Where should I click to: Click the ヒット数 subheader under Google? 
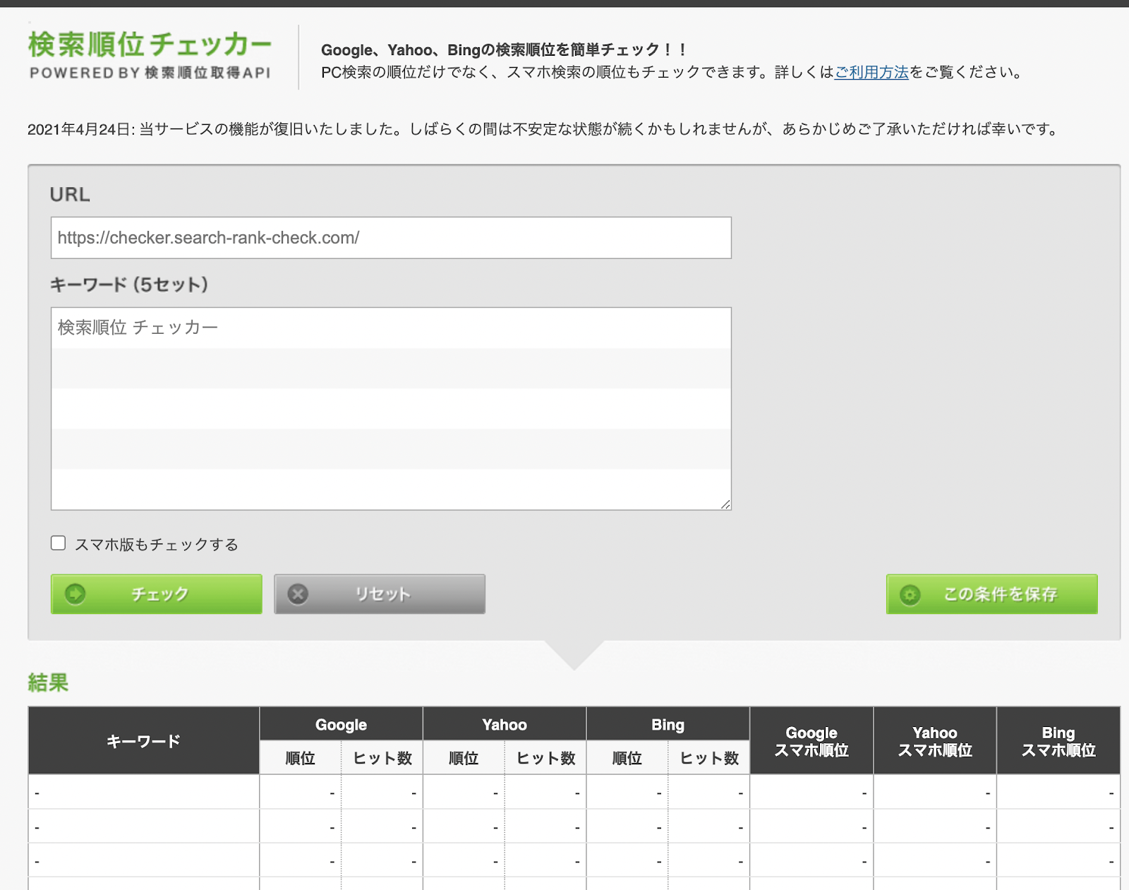coord(382,758)
